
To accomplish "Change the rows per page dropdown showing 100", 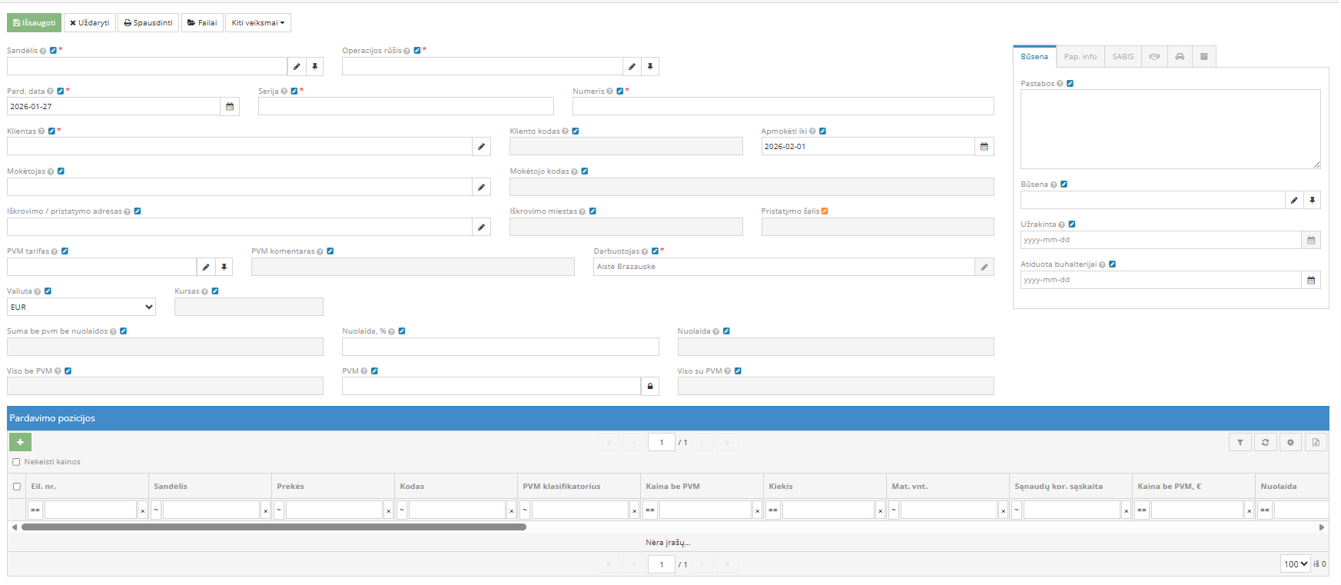I will click(1295, 564).
